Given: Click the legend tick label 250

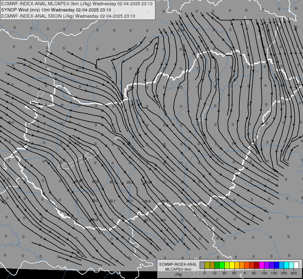Looking at the screenshot, I should tap(284, 273).
